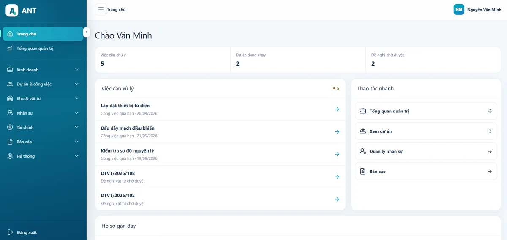Click the Báo cáo document icon in quick actions

tap(363, 171)
